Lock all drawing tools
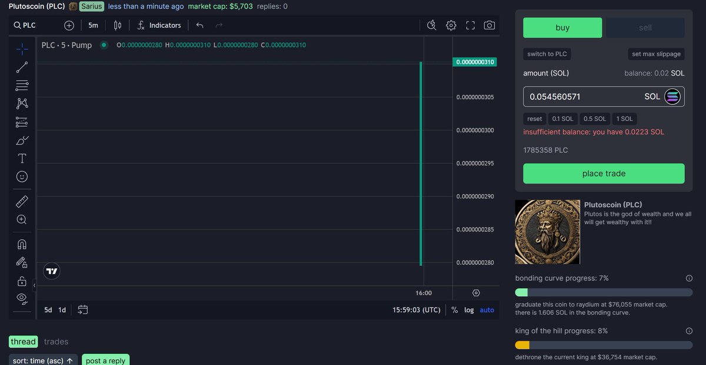 click(x=22, y=280)
